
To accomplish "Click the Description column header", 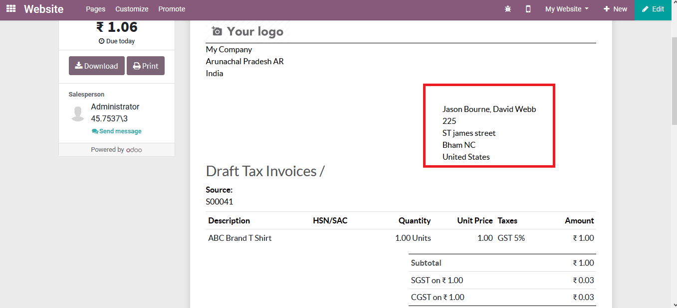I will point(229,220).
